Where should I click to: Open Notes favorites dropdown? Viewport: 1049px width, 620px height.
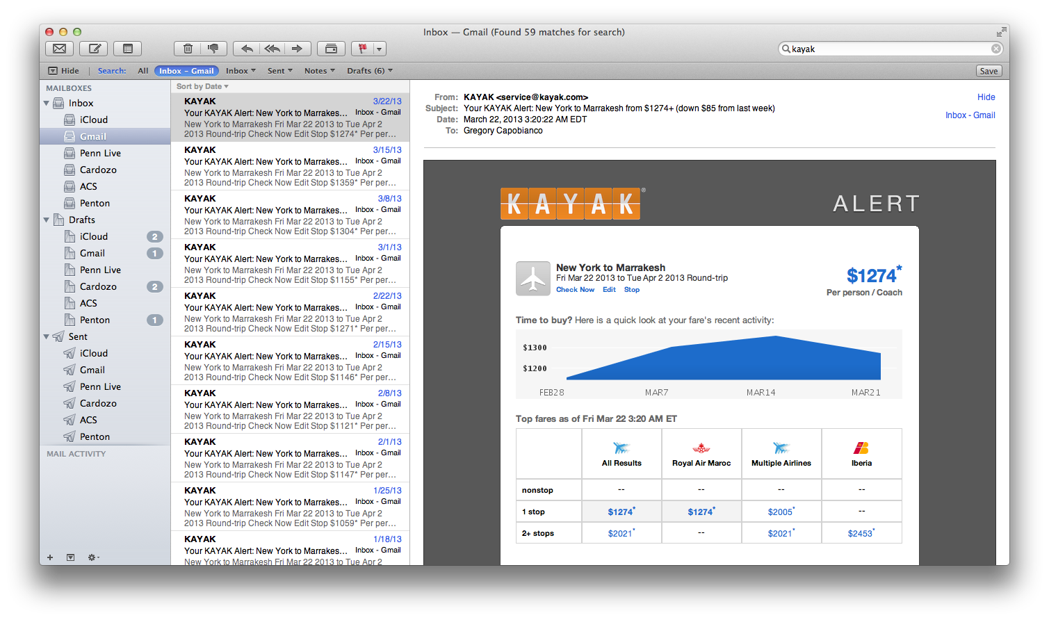click(x=320, y=71)
